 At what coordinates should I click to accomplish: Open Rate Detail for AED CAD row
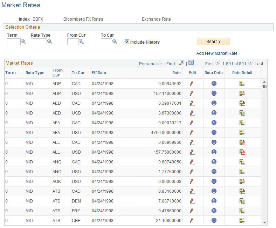pos(242,103)
